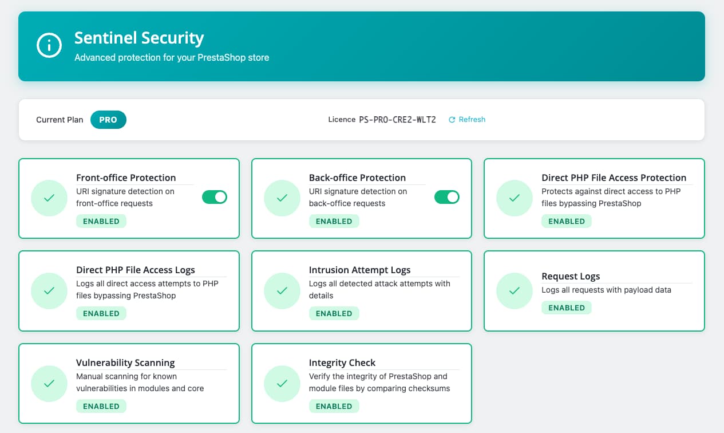This screenshot has width=724, height=433.
Task: Click the refresh icon next to the licence
Action: (452, 119)
